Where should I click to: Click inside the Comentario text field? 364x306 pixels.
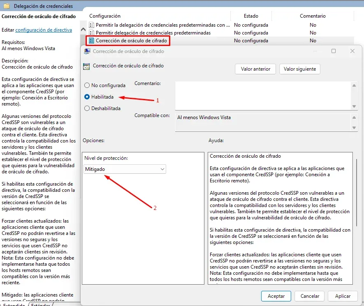pos(264,96)
